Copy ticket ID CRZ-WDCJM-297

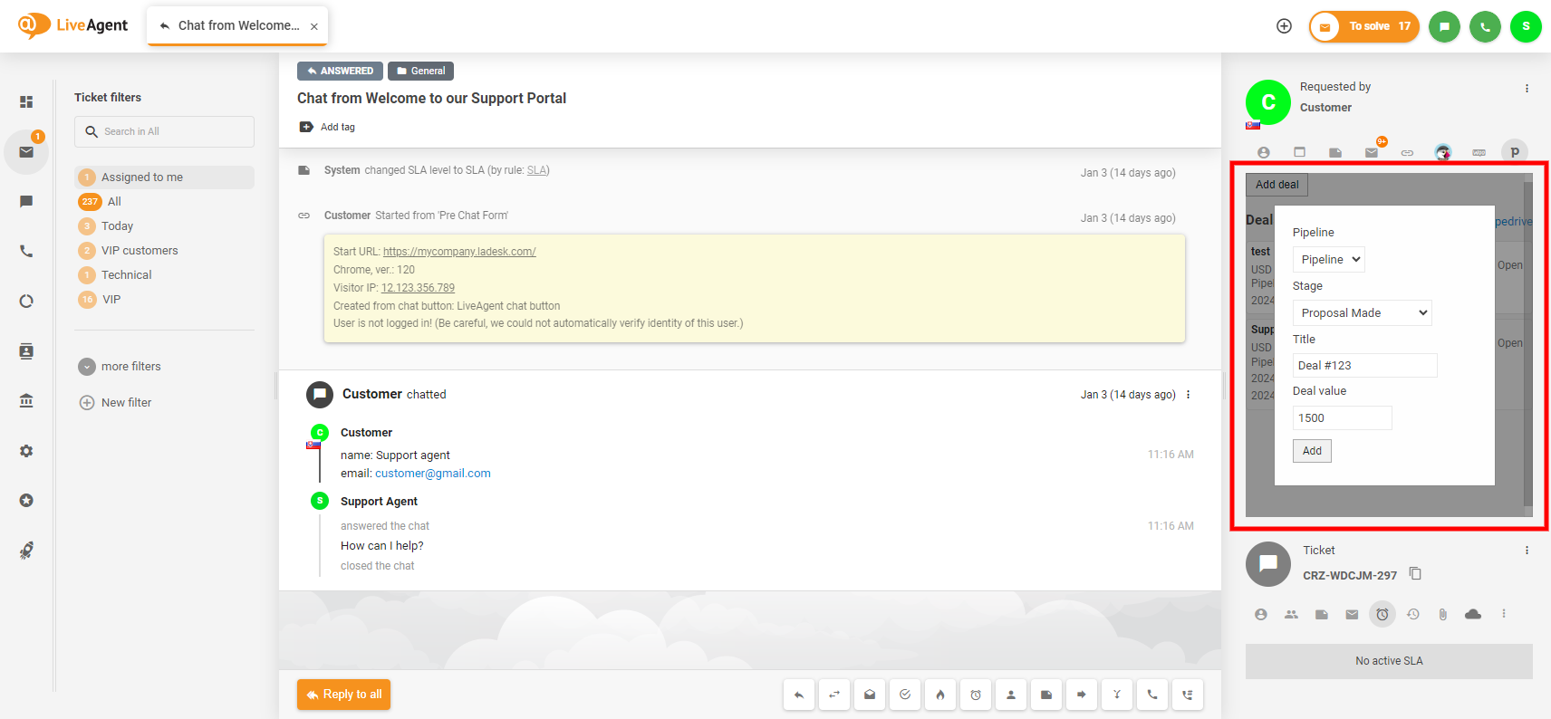coord(1415,574)
